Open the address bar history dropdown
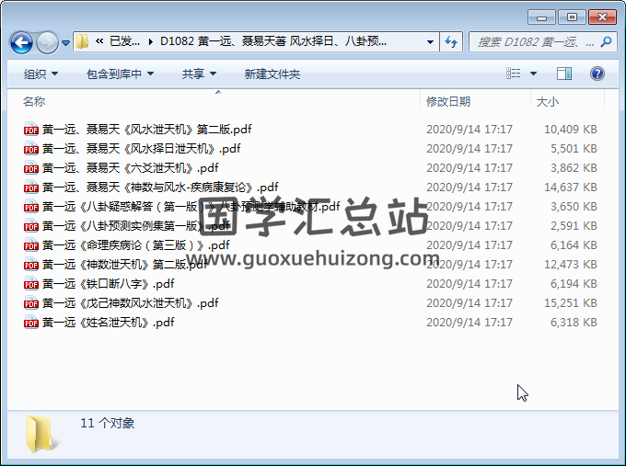 click(x=431, y=41)
